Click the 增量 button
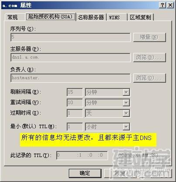Viewport: 176px width, 182px height. (149, 37)
